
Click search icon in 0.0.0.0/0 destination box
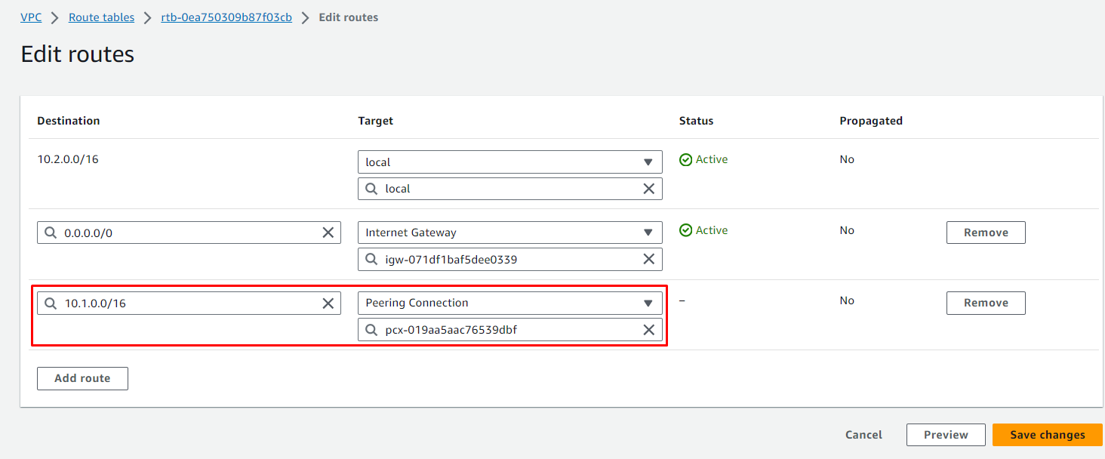51,233
